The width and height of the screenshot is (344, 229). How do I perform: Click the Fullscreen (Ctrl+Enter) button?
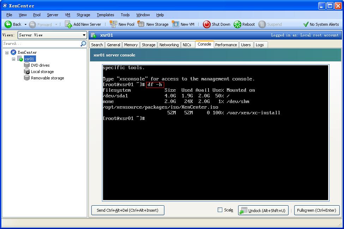(316, 210)
